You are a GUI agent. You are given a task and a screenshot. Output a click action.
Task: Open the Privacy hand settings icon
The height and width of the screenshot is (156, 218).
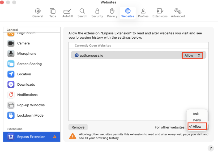click(112, 11)
